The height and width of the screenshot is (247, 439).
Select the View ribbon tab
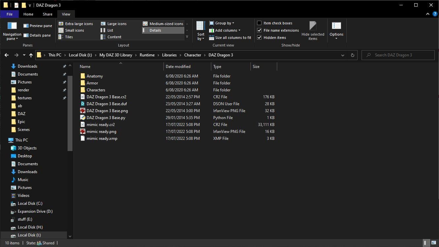coord(66,14)
